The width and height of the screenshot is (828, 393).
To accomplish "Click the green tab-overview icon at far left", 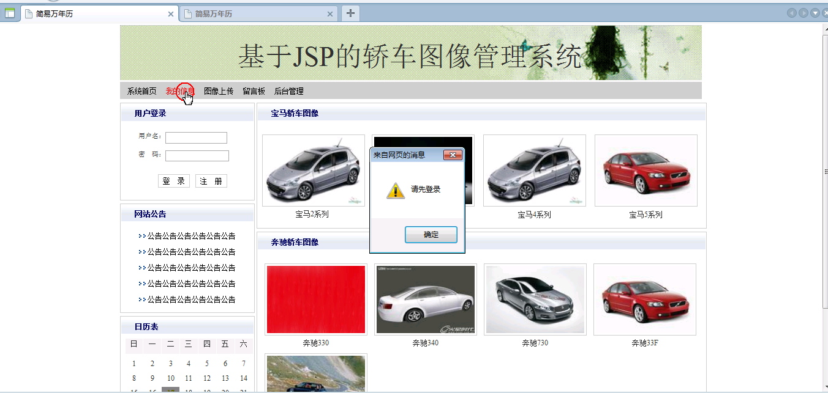I will point(9,13).
